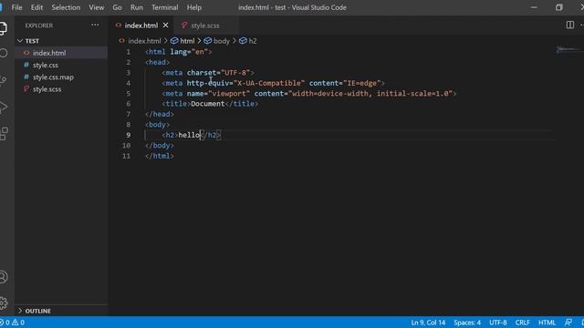Click the minimap preview
Screen dimensions: 584x328
coord(569,49)
